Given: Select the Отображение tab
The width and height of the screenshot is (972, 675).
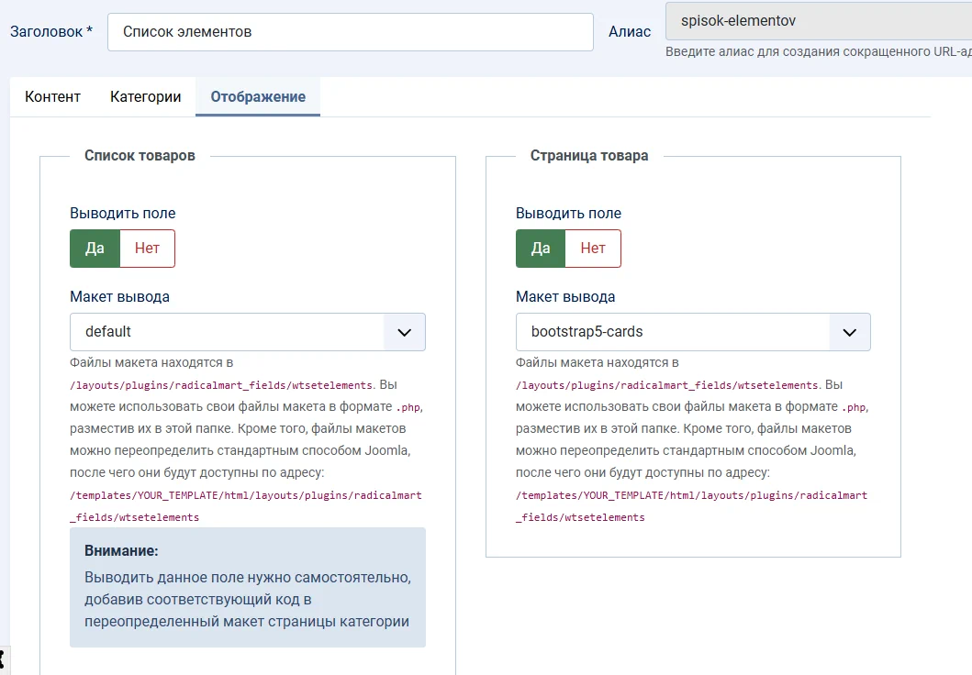Looking at the screenshot, I should coord(257,95).
